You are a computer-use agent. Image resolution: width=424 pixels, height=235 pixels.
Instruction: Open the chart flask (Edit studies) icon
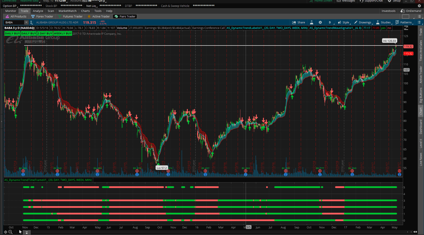point(312,22)
